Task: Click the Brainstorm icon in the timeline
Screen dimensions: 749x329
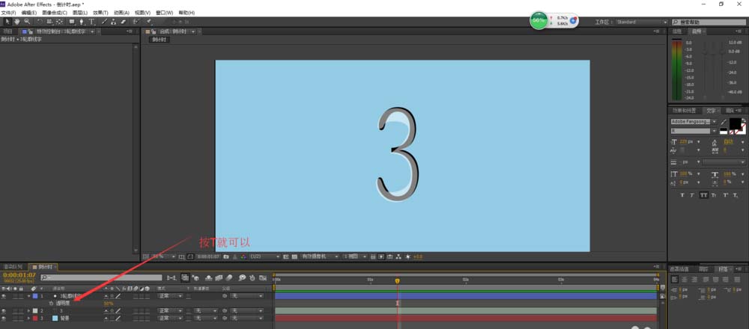Action: pos(242,277)
